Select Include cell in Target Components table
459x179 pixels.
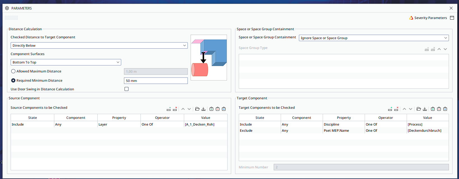260,124
